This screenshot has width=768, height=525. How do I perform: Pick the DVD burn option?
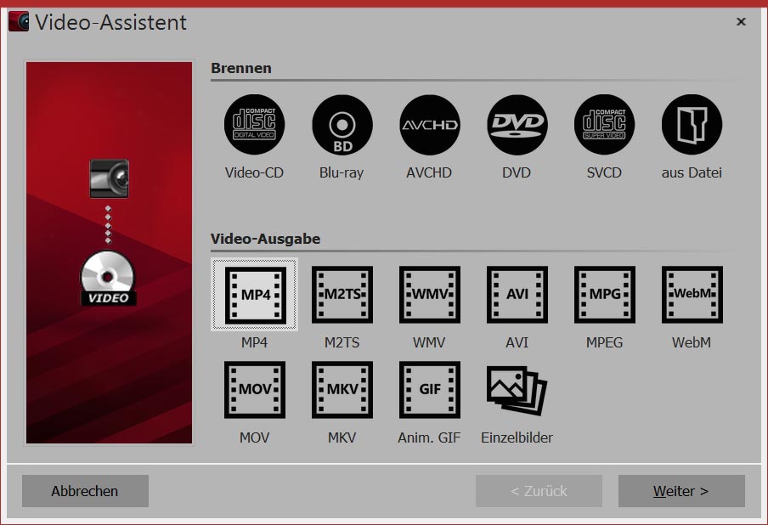[x=517, y=125]
